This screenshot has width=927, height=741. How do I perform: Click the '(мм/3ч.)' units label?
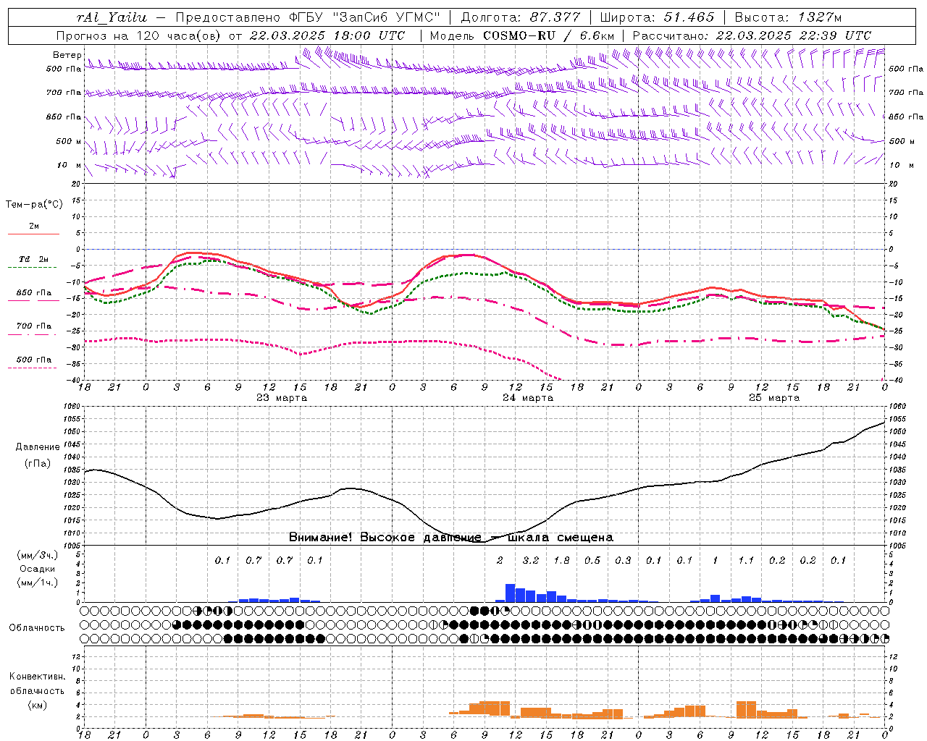pos(38,555)
